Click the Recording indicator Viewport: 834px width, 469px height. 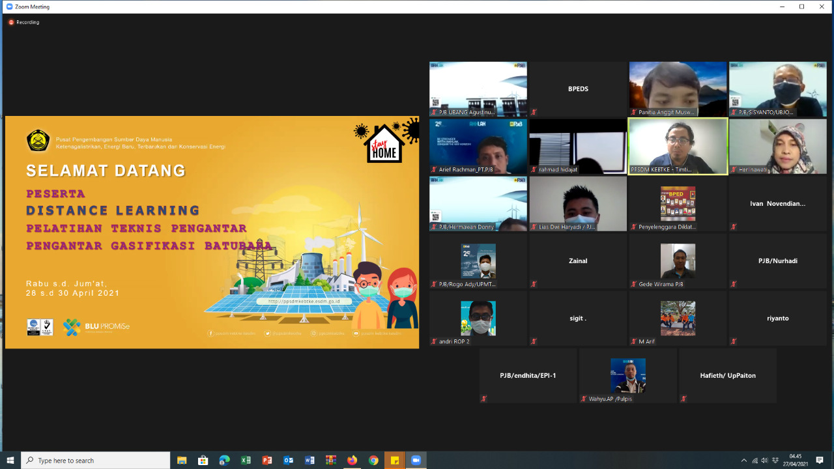[x=23, y=22]
